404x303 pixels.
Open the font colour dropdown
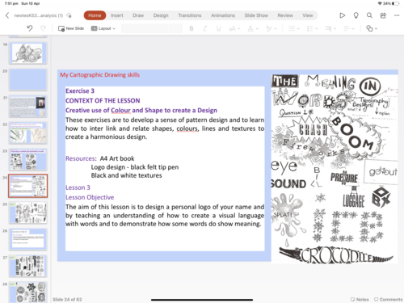coord(253,28)
